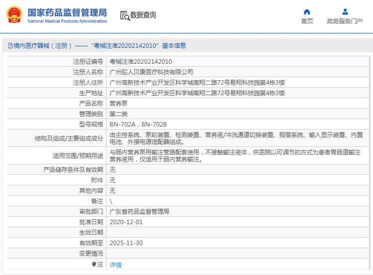Click the 生效日期 label
This screenshot has height=275, width=373.
[91, 233]
